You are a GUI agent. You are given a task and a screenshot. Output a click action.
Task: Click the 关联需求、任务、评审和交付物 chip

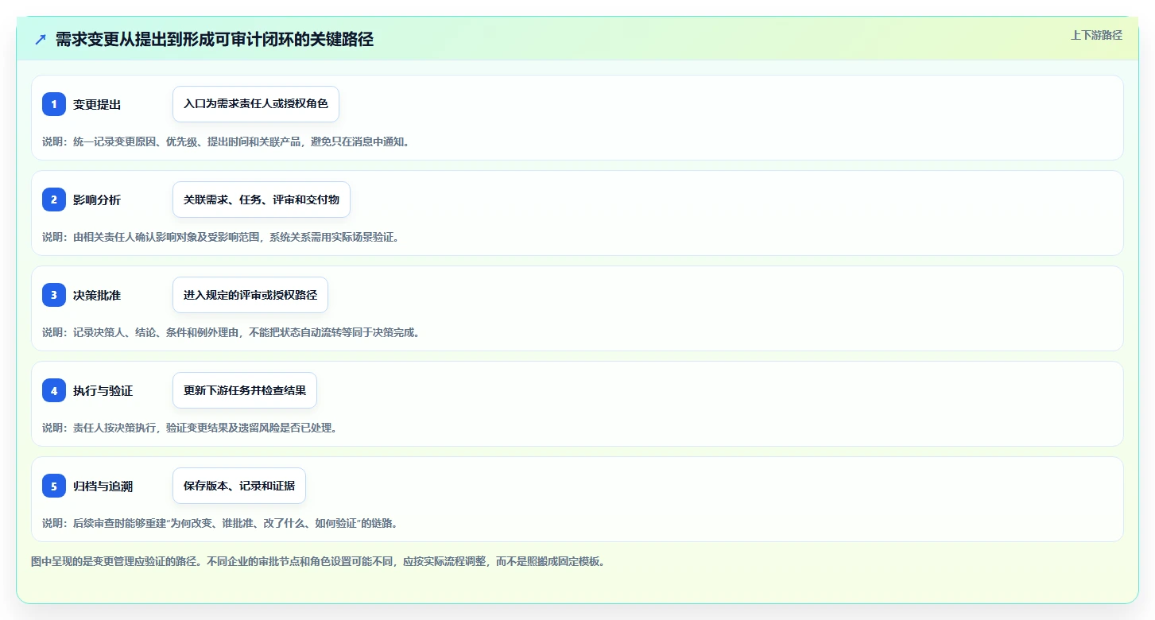point(262,200)
